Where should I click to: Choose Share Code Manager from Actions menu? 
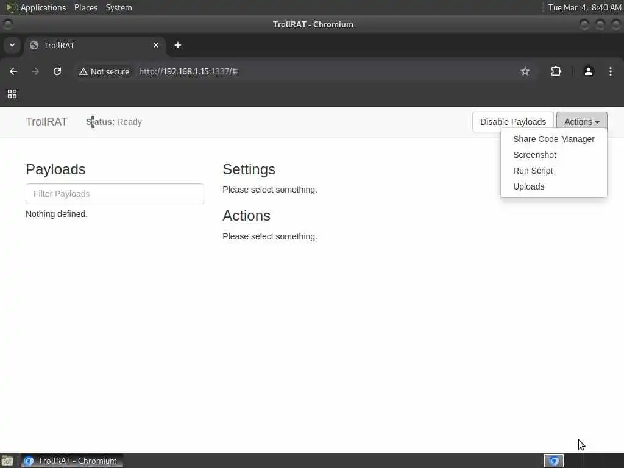(x=553, y=139)
